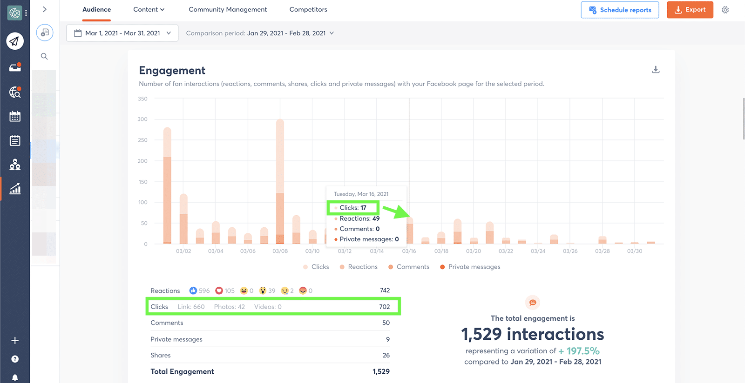Click the orange Export button
The height and width of the screenshot is (383, 745).
pyautogui.click(x=690, y=10)
